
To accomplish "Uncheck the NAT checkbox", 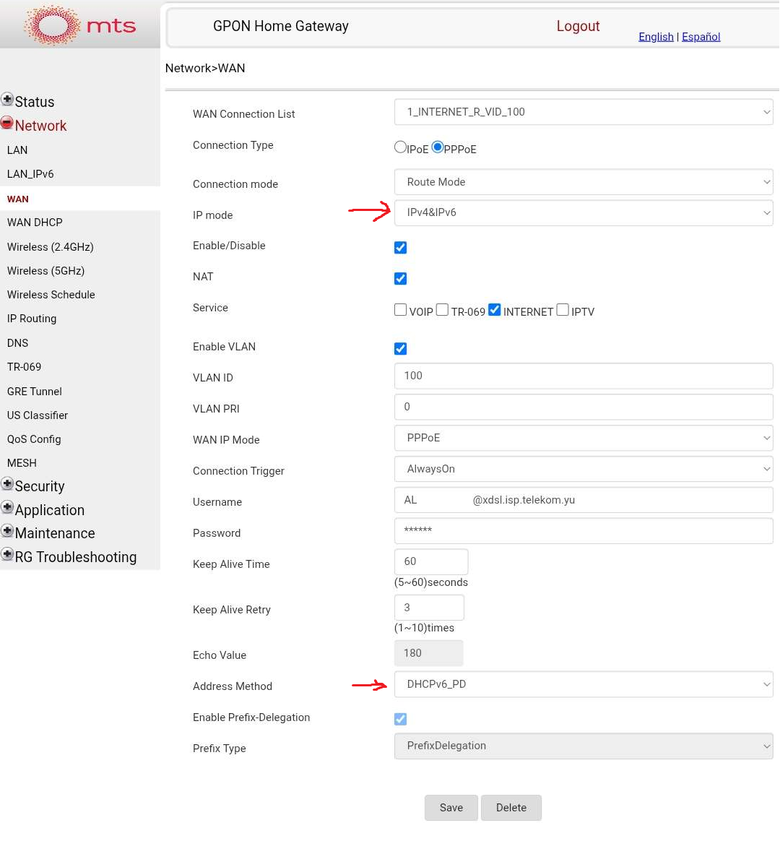I will (401, 279).
